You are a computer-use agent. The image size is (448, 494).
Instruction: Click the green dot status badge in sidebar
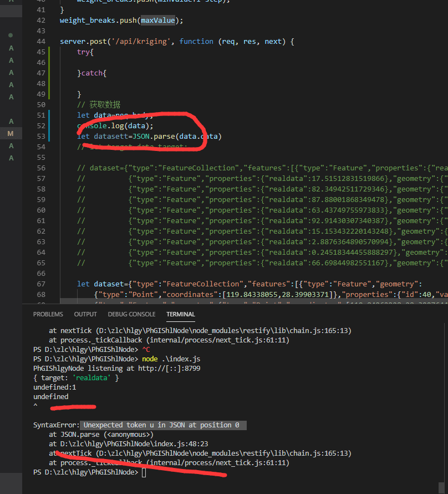[x=11, y=35]
